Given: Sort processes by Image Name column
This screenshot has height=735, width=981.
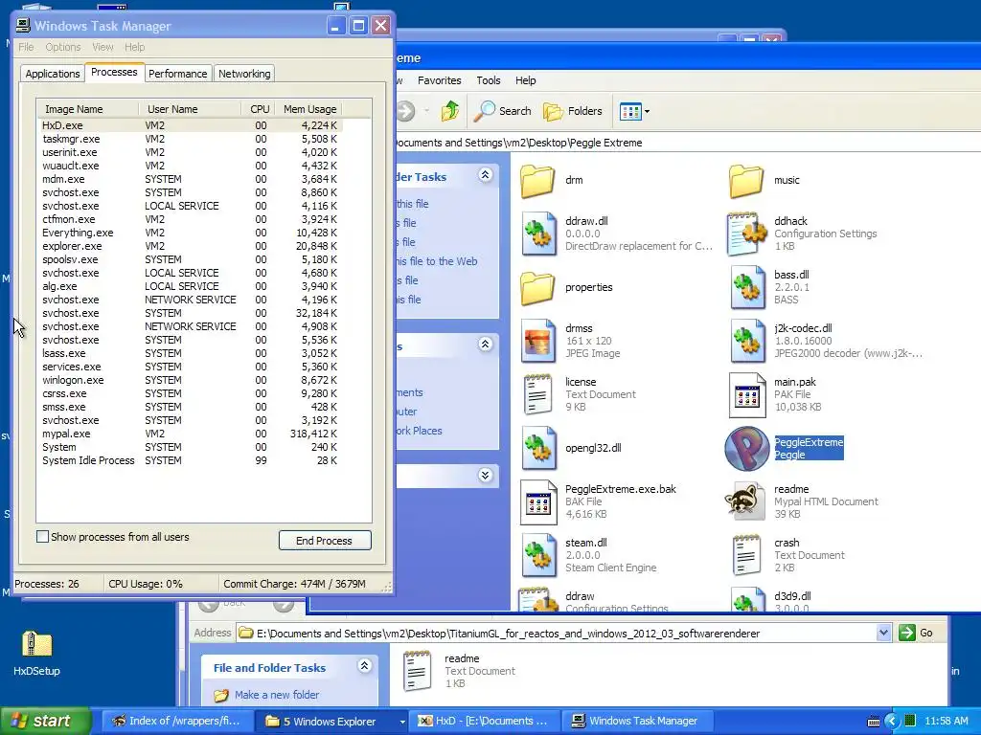Looking at the screenshot, I should [87, 109].
